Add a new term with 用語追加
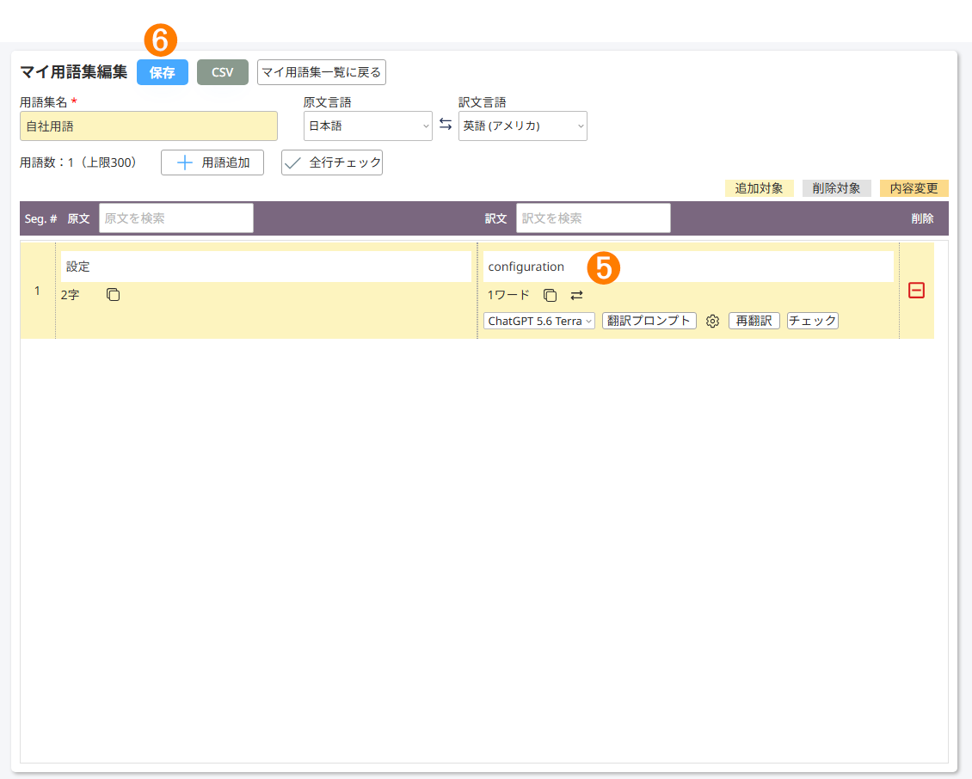The height and width of the screenshot is (779, 972). (212, 163)
